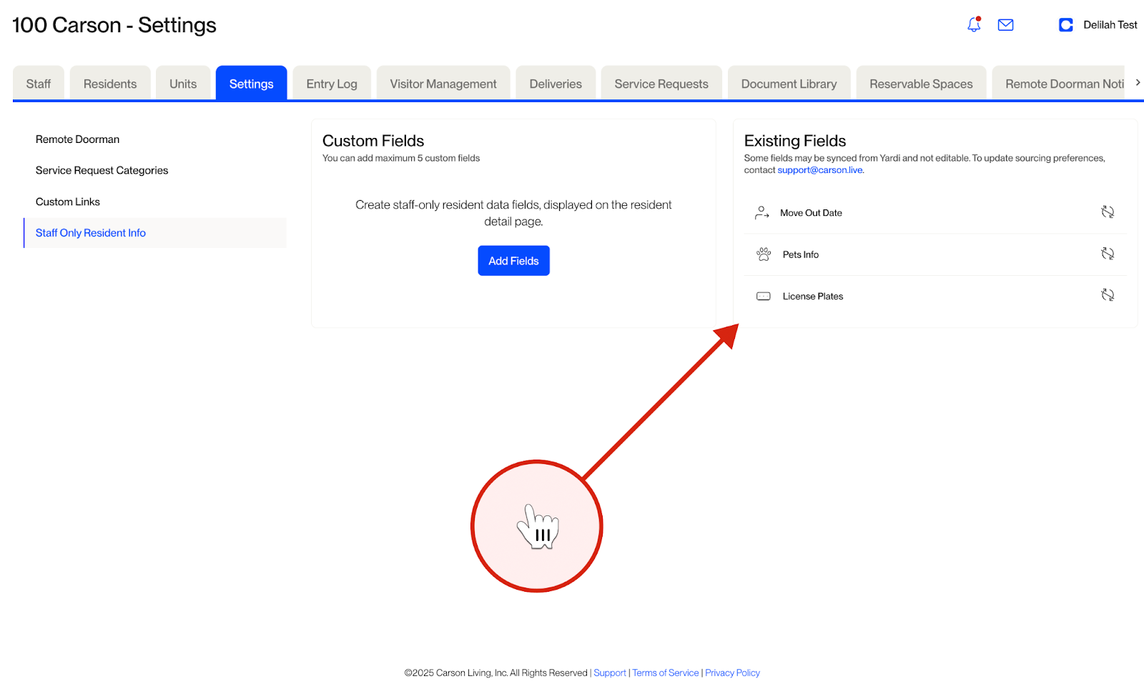Image resolution: width=1144 pixels, height=684 pixels.
Task: Click the red circled pointer annotation
Action: pos(537,527)
